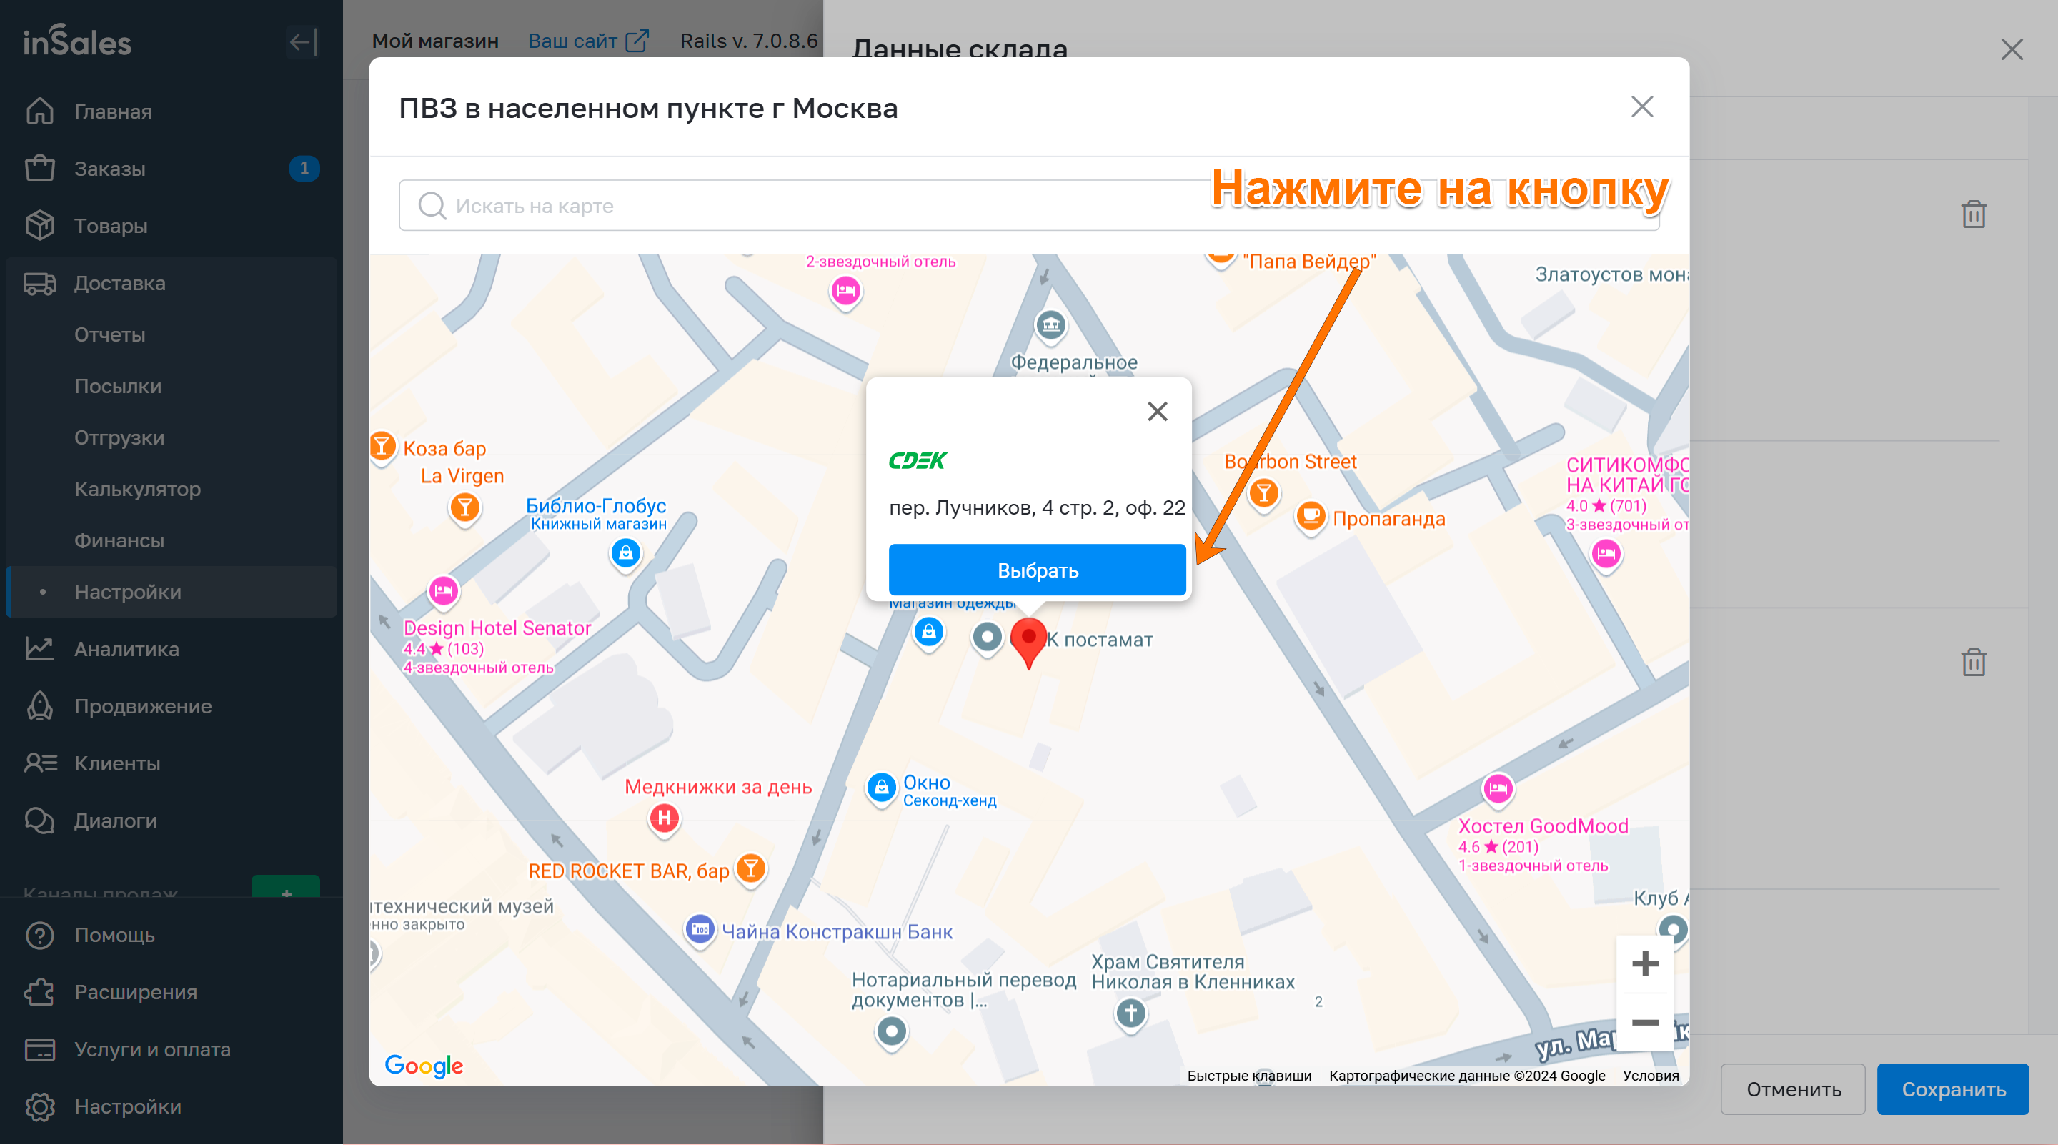The image size is (2058, 1145).
Task: Open the Товары section
Action: [111, 226]
